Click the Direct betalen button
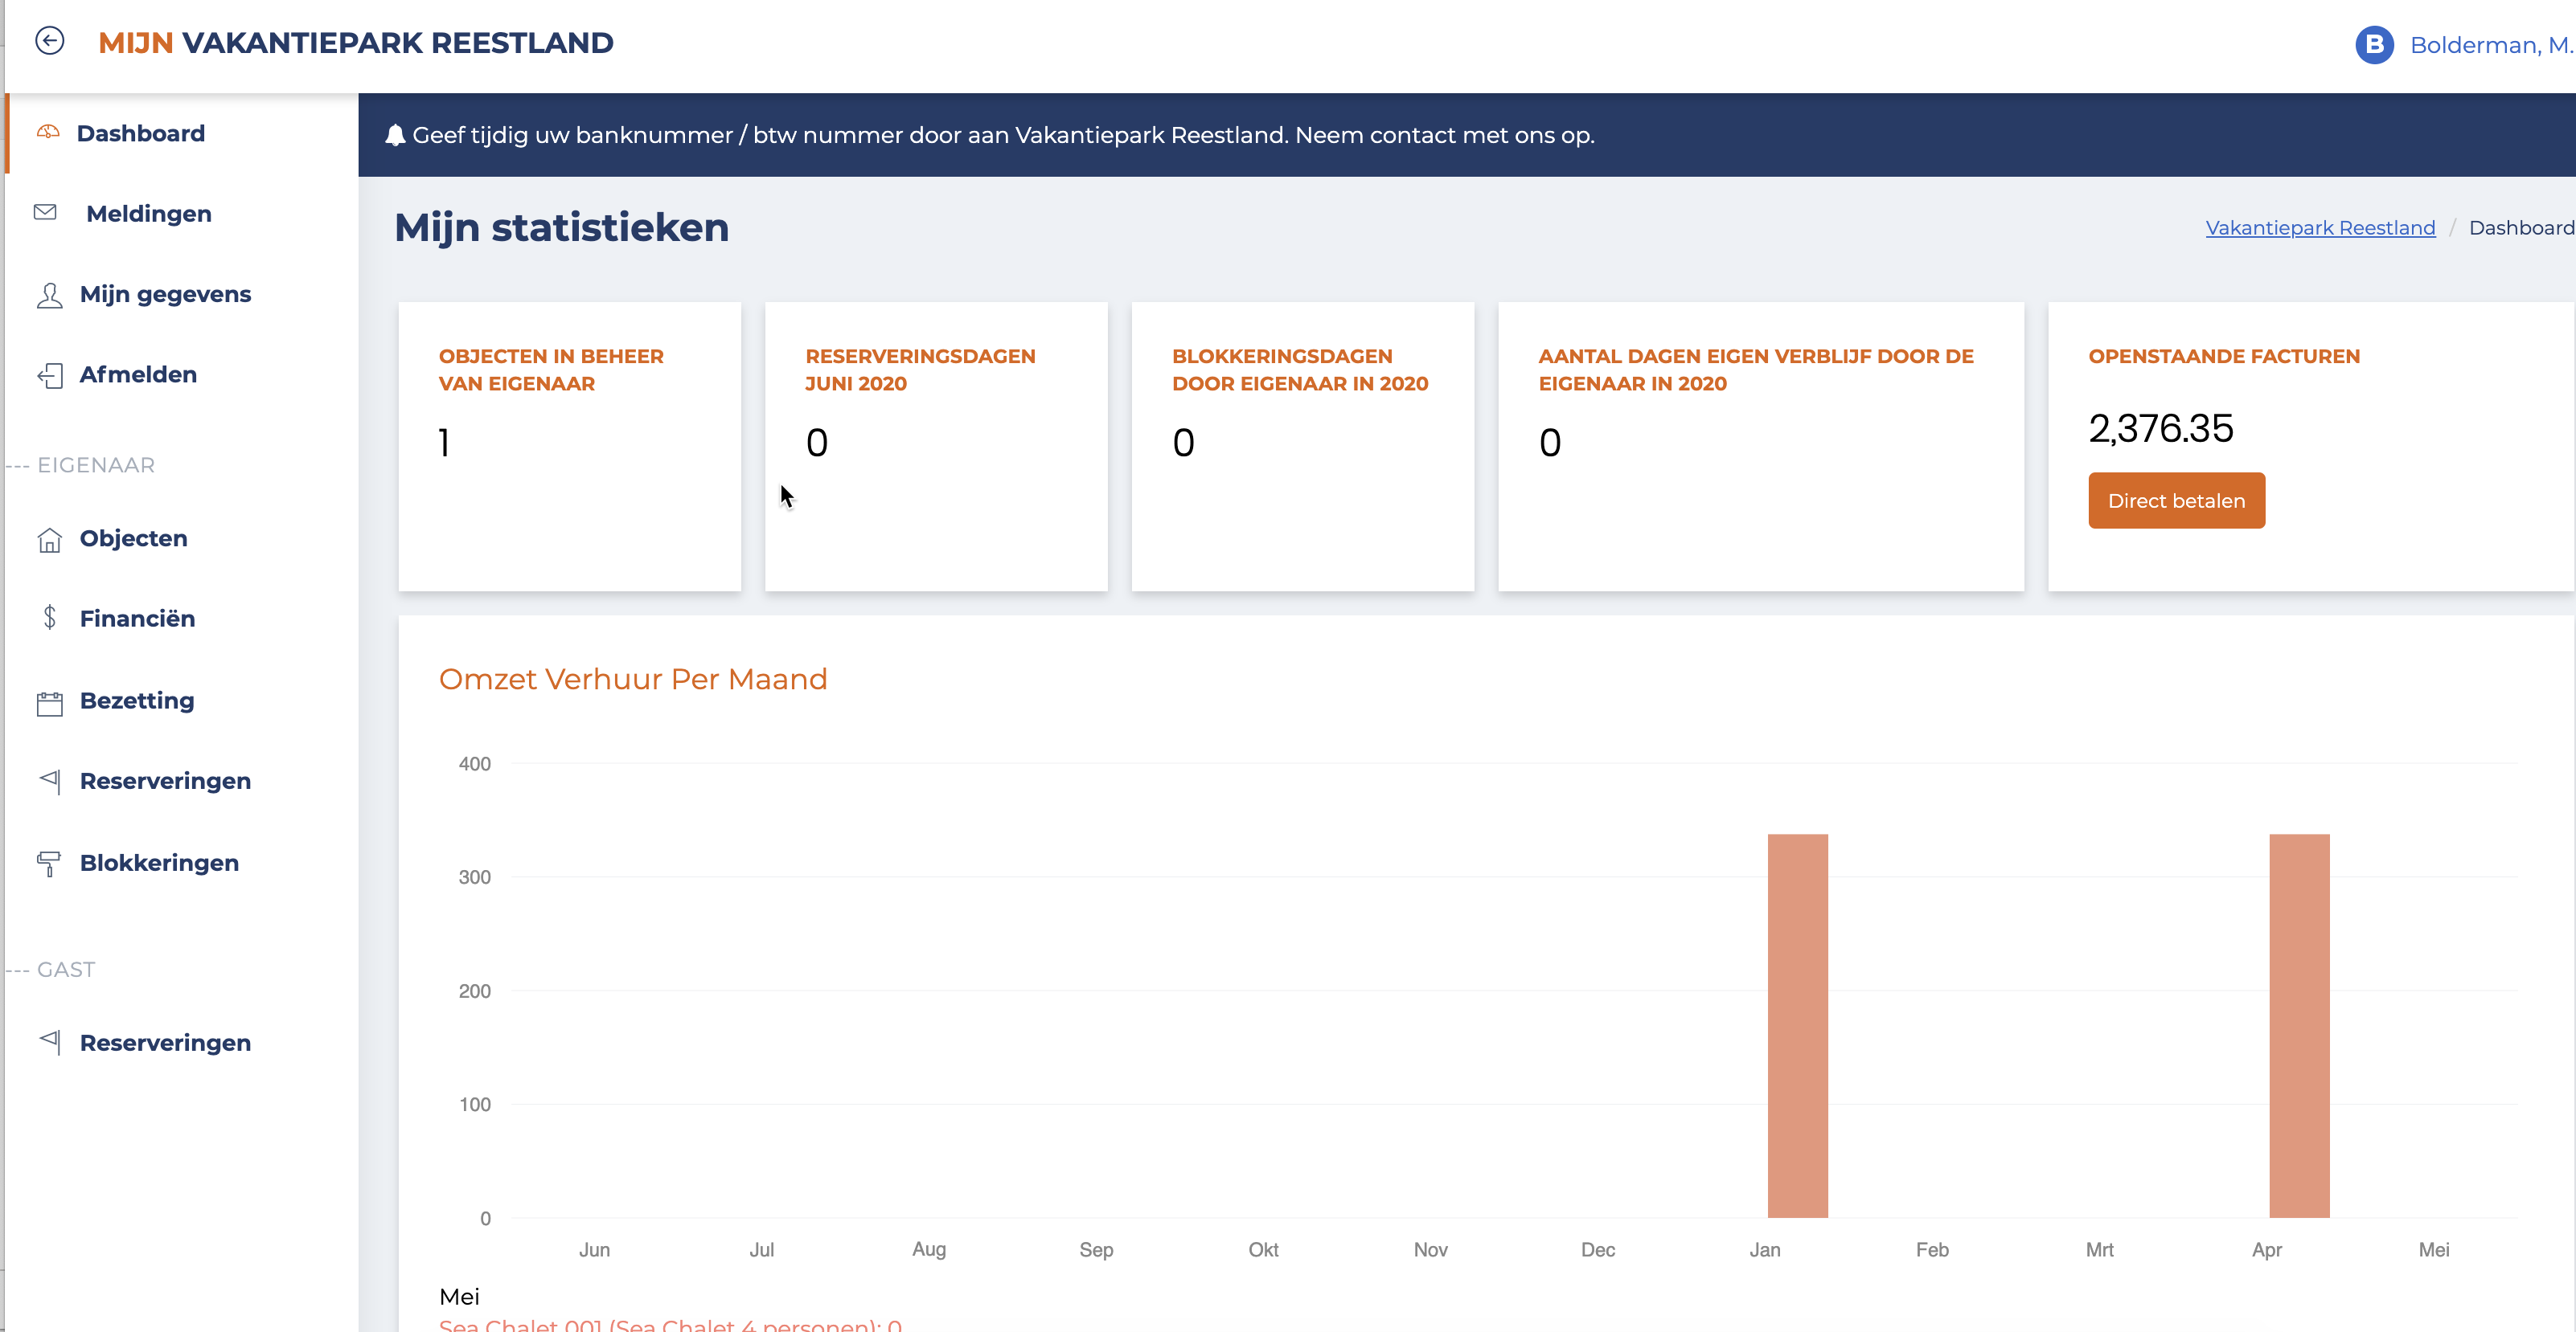2576x1332 pixels. click(2176, 501)
